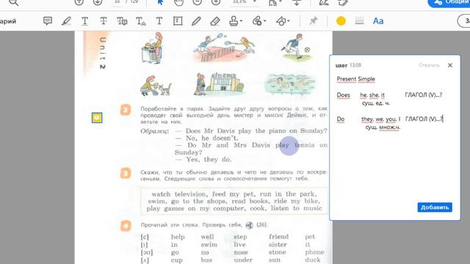Click the search magnifier icon
This screenshot has height=264, width=470.
click(14, 2)
